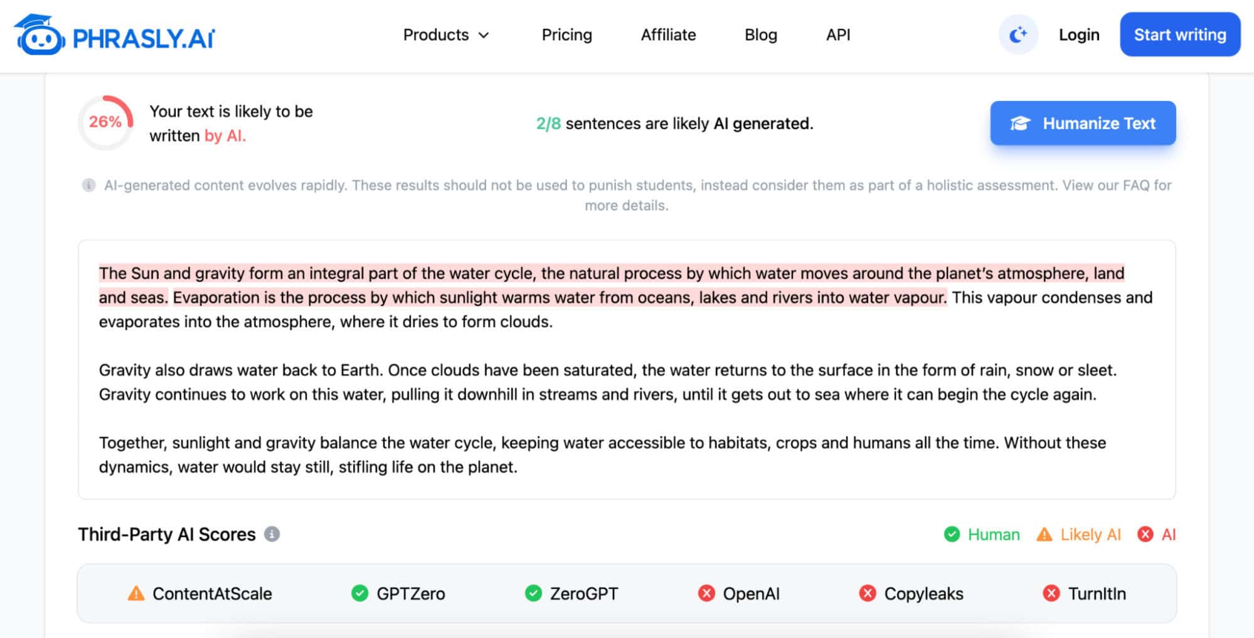Click the info icon next to the disclaimer text
Image resolution: width=1254 pixels, height=638 pixels.
click(x=88, y=185)
